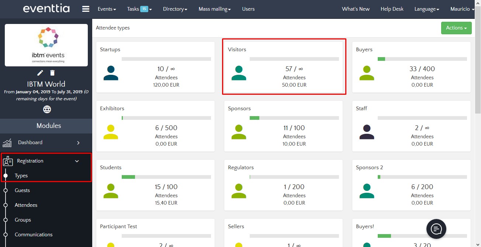Open the chat support bubble

pyautogui.click(x=436, y=229)
